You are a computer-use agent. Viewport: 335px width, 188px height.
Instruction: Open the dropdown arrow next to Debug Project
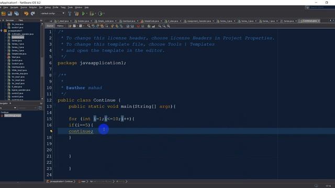(x=95, y=14)
